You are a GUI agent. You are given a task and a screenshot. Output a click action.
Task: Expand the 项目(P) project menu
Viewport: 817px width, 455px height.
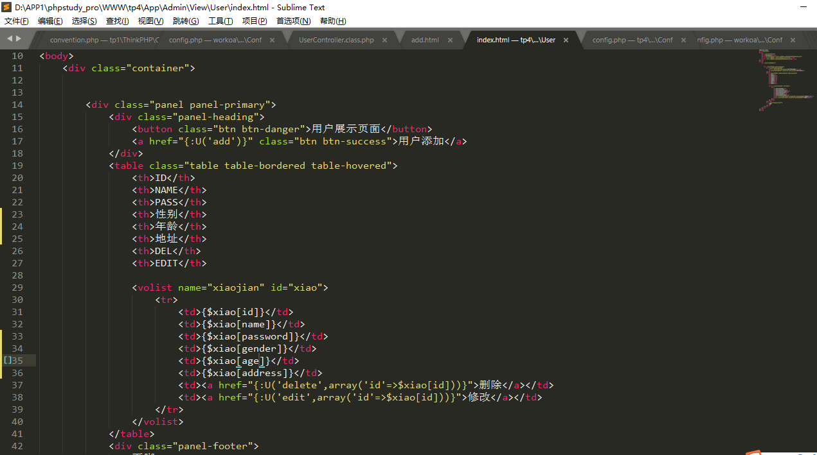(x=255, y=21)
